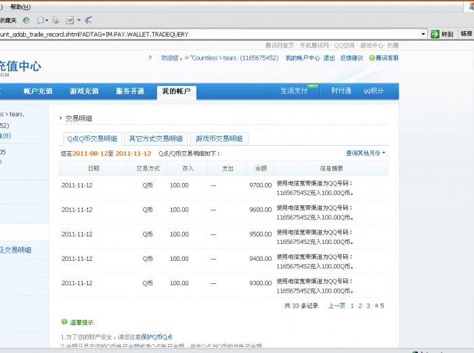Click the 退出 logout link

[x=329, y=58]
